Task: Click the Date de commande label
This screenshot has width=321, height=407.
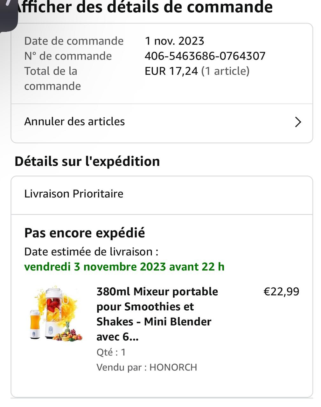Action: (74, 41)
